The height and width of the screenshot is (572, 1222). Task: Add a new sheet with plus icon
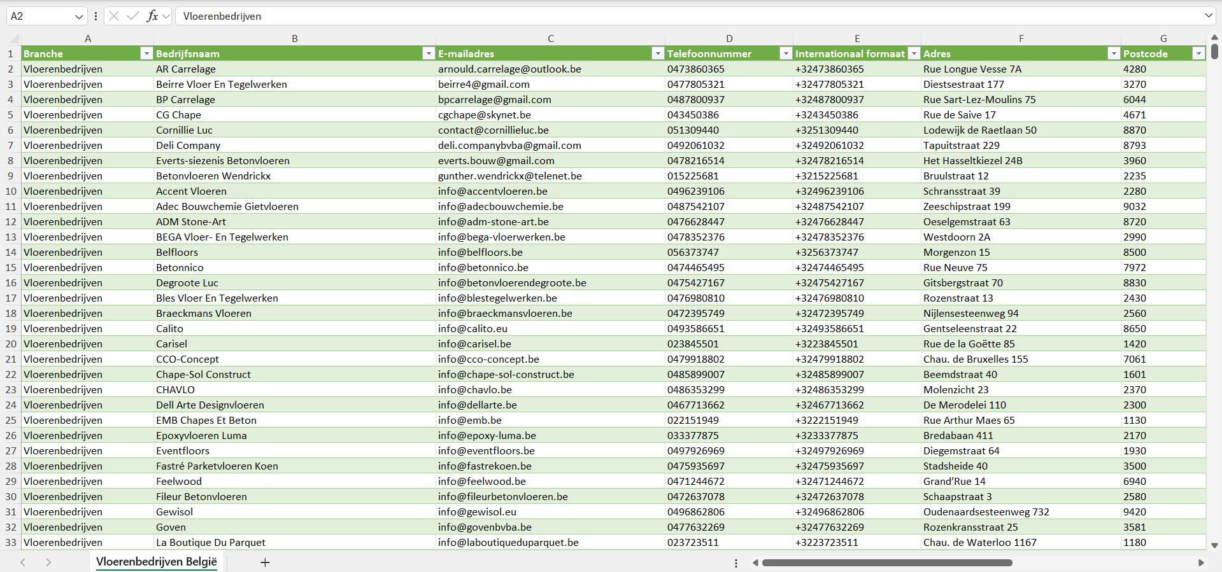265,562
